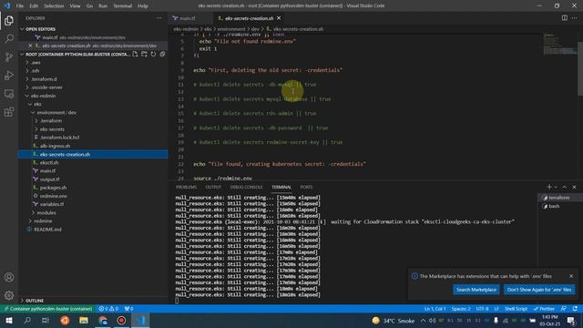The height and width of the screenshot is (328, 583).
Task: Expand the Outline section
Action: point(35,301)
